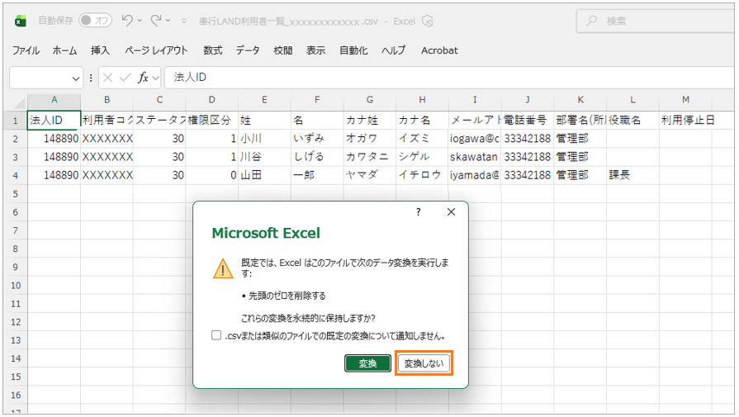Select column header A
The height and width of the screenshot is (417, 739).
54,100
